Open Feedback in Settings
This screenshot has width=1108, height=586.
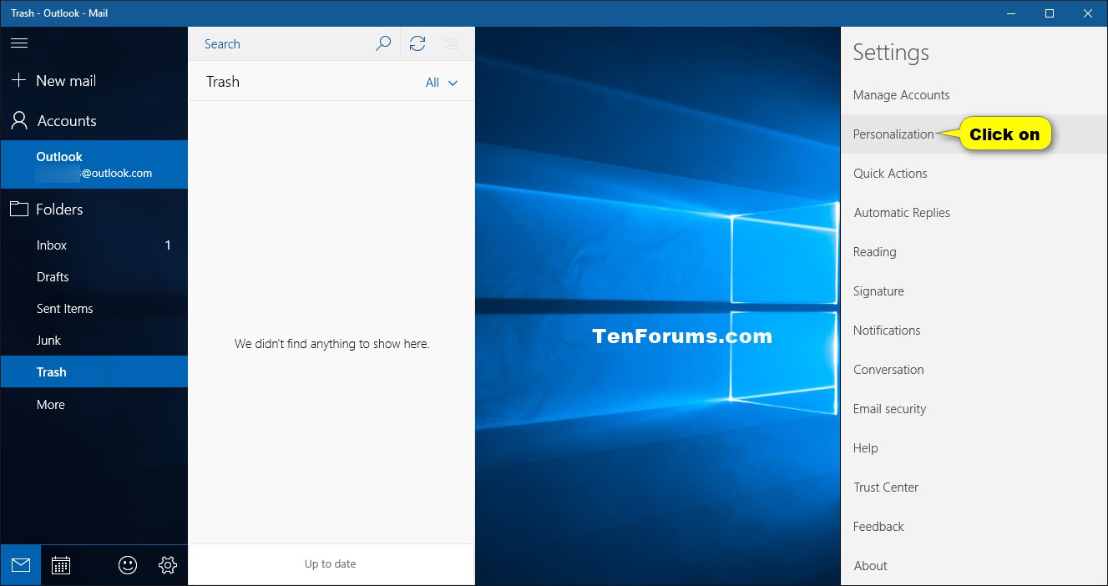[x=974, y=527]
